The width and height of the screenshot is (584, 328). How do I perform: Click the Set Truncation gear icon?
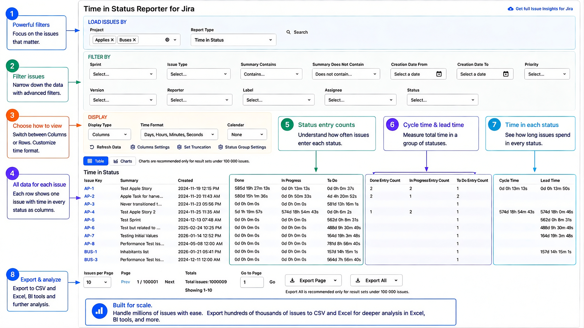pos(179,147)
